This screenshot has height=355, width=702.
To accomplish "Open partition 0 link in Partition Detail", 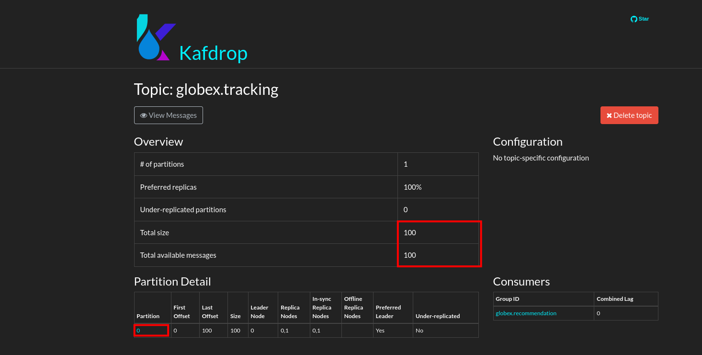I will (x=138, y=331).
